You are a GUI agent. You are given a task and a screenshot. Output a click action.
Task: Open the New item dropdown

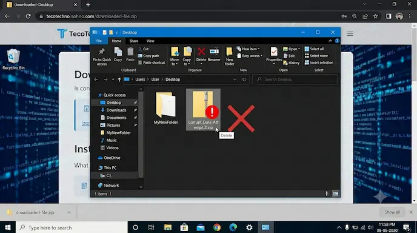pyautogui.click(x=248, y=49)
